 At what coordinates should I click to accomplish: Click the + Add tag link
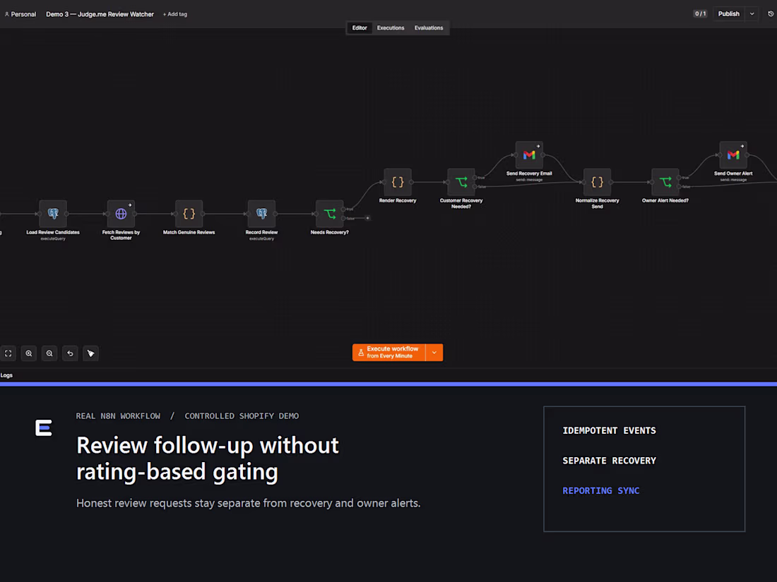pyautogui.click(x=175, y=14)
